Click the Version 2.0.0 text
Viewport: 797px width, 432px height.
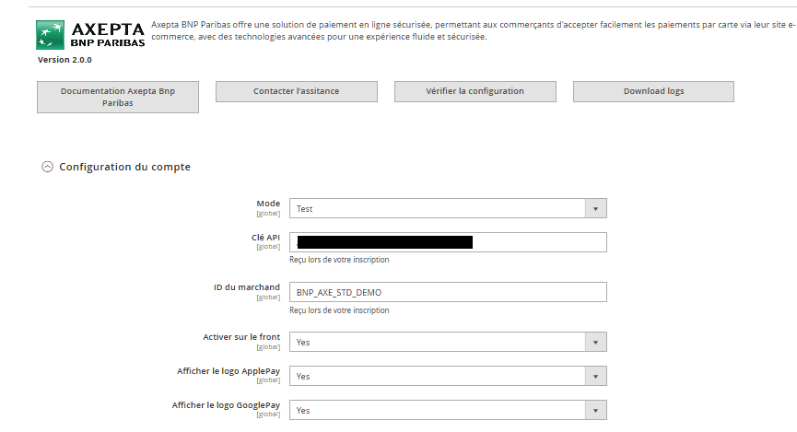[64, 60]
